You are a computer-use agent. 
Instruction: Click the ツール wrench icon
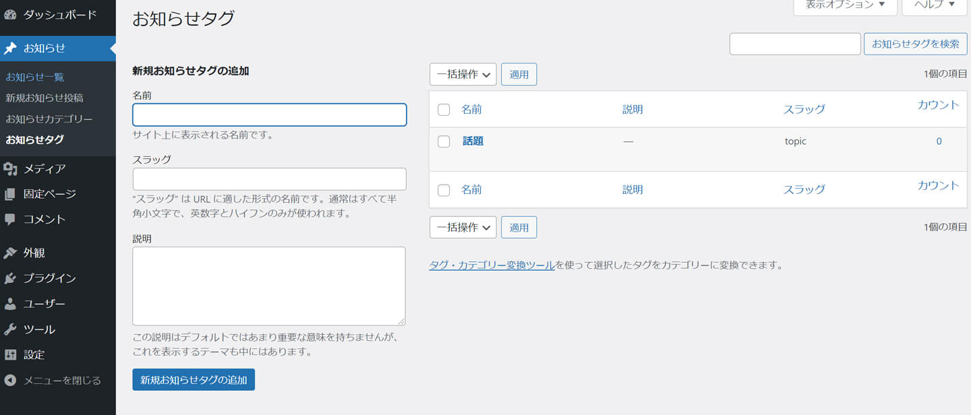coord(10,329)
